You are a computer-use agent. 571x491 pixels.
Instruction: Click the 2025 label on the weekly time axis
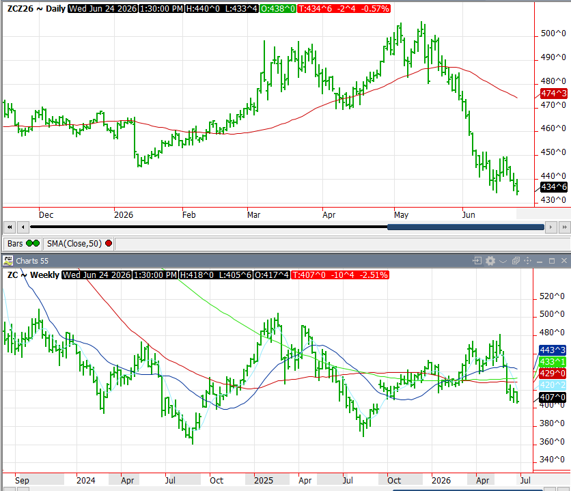(x=264, y=481)
